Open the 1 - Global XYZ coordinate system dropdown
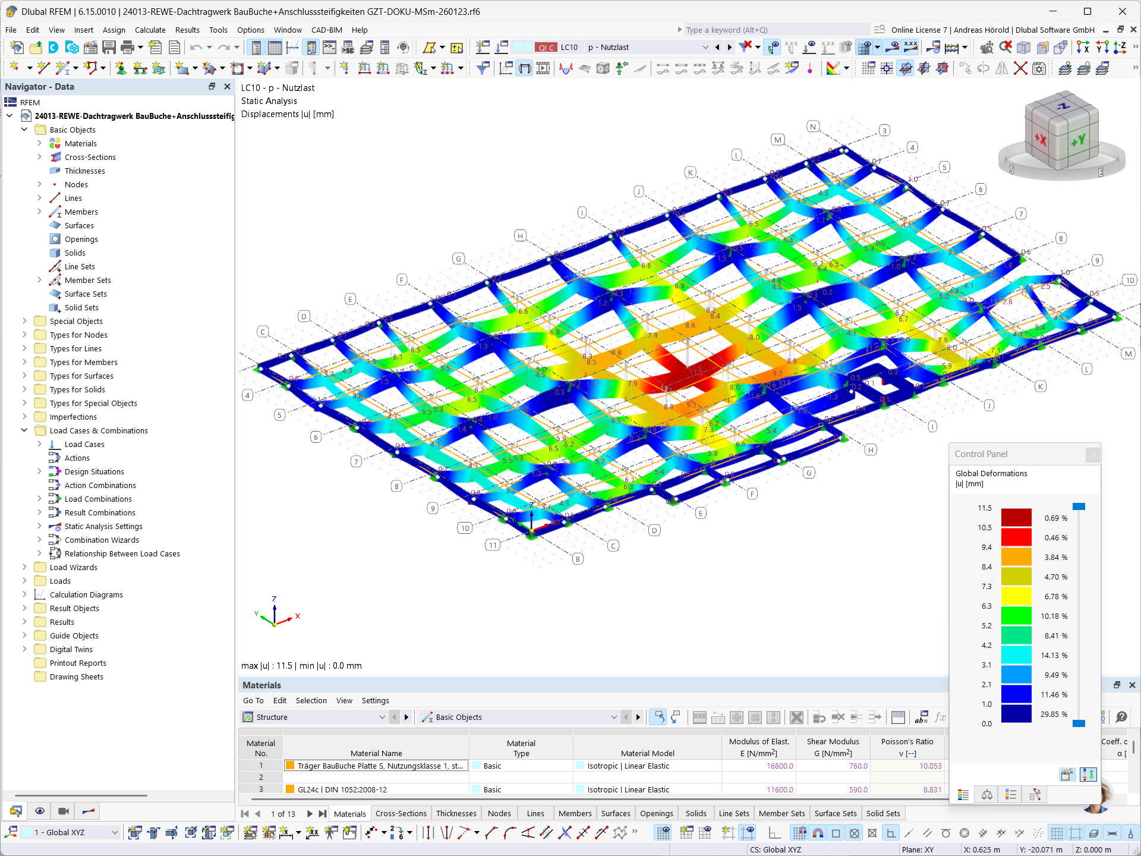The image size is (1141, 856). point(115,833)
